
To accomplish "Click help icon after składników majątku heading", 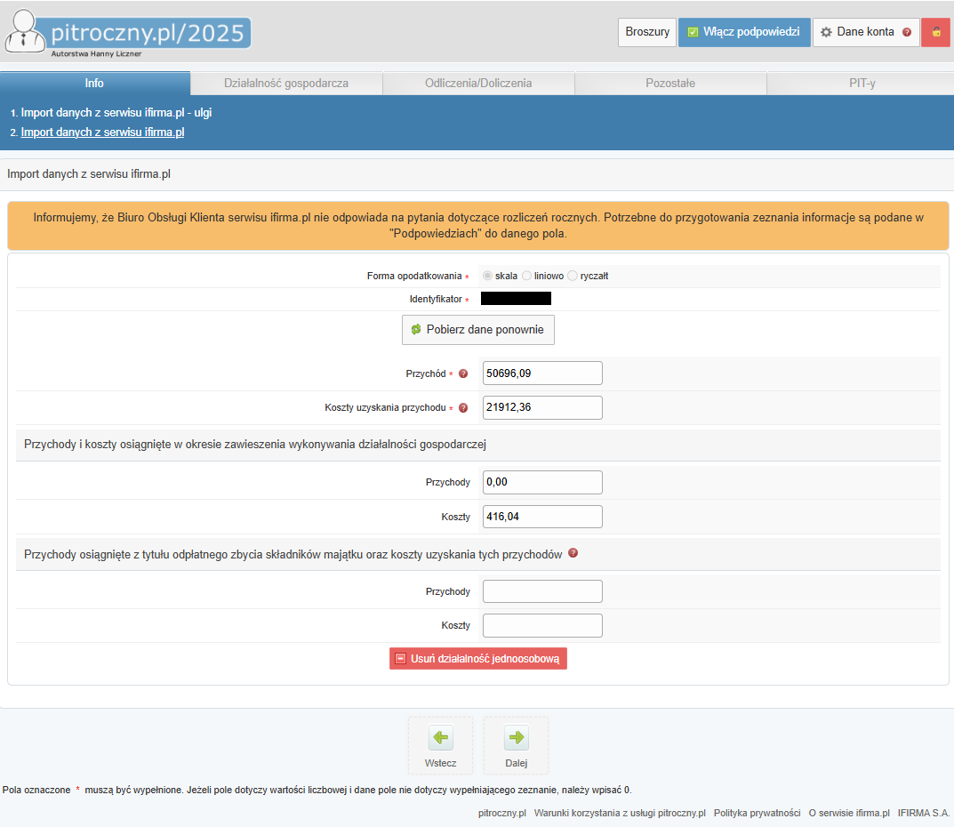I will pyautogui.click(x=573, y=553).
